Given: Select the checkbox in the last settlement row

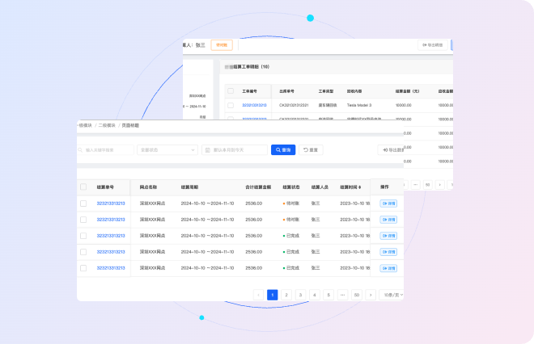Looking at the screenshot, I should tap(83, 267).
